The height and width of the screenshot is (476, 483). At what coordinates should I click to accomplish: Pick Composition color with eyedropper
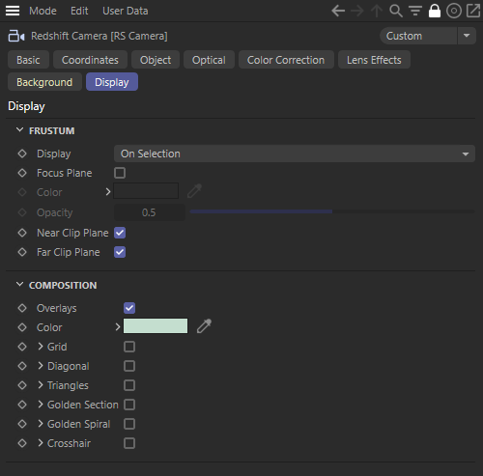coord(204,326)
